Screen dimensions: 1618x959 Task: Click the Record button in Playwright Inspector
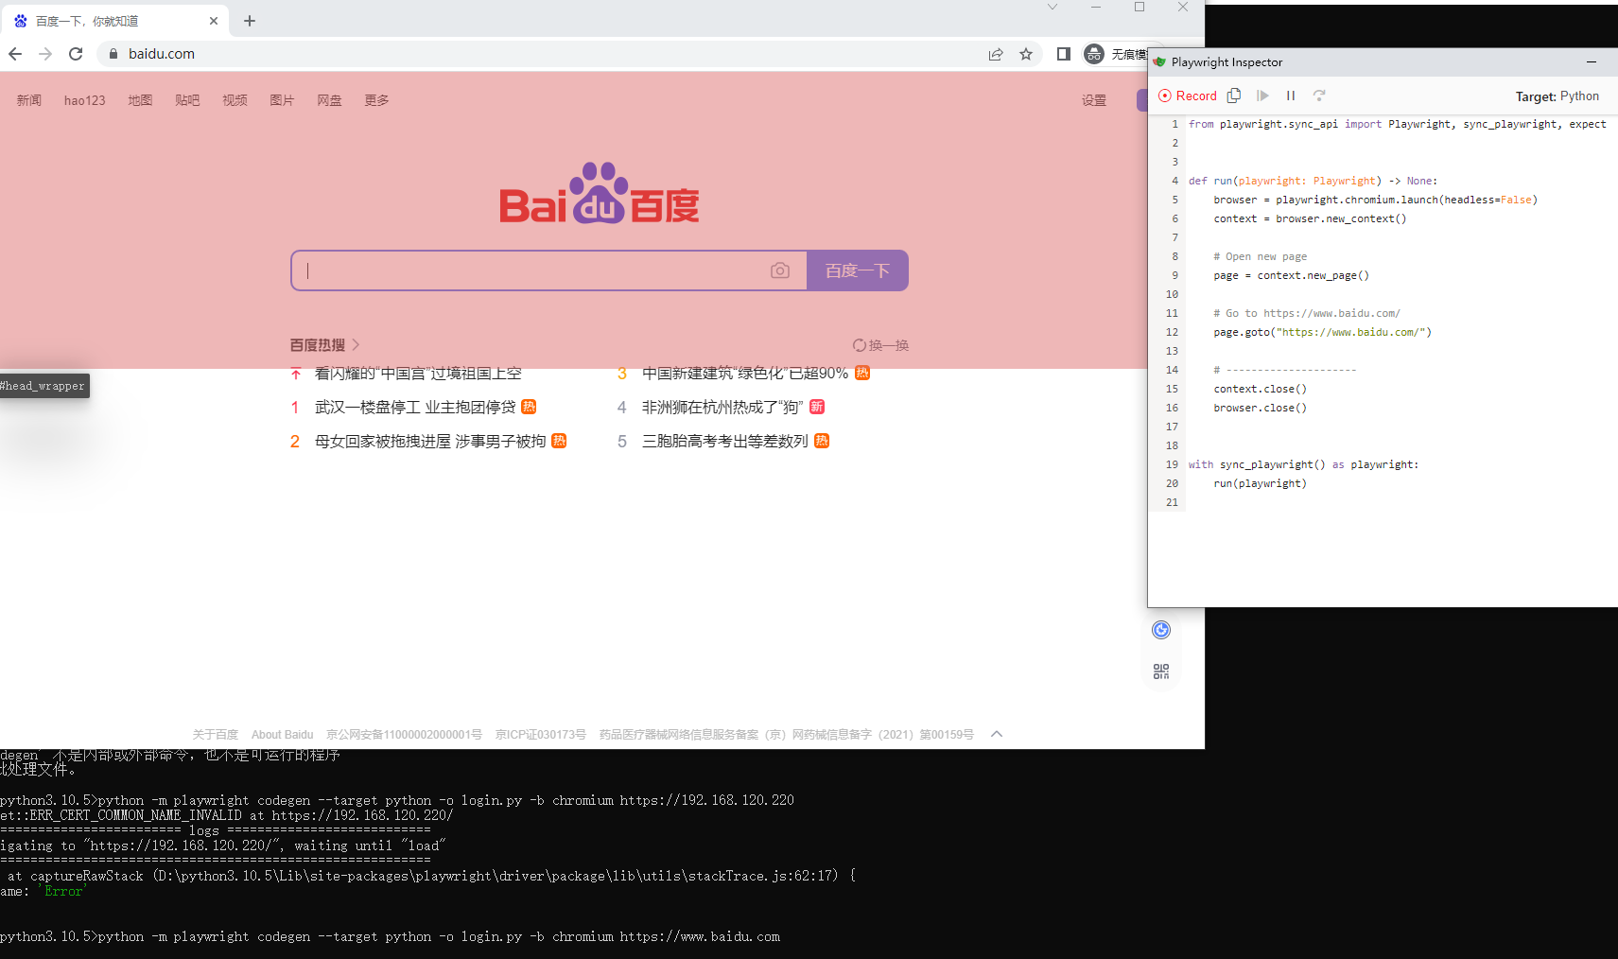[1188, 96]
